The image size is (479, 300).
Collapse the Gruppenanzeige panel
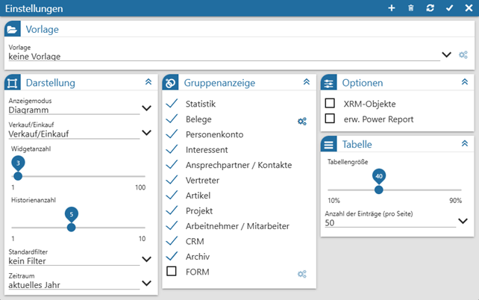[306, 82]
